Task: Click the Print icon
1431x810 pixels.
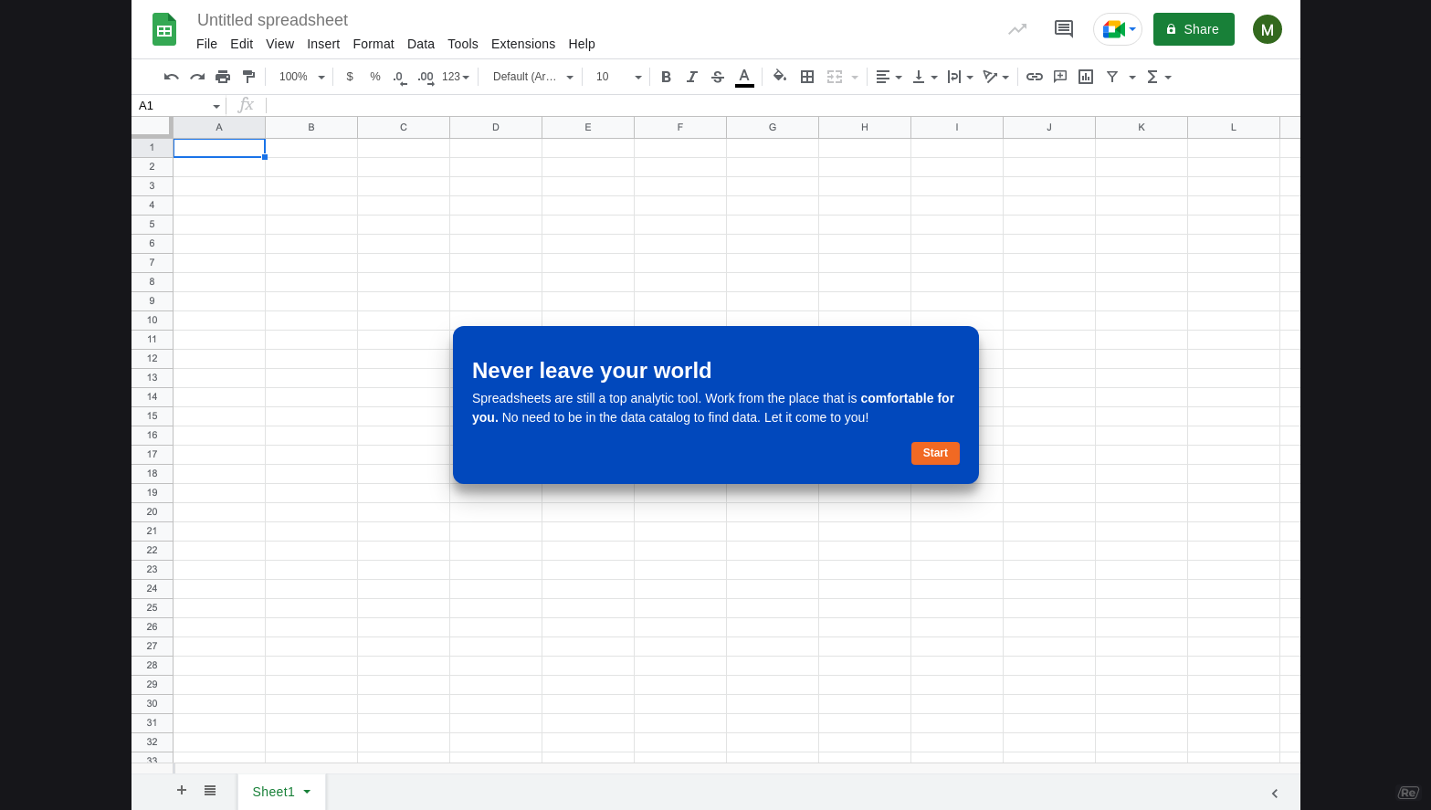Action: pos(222,77)
